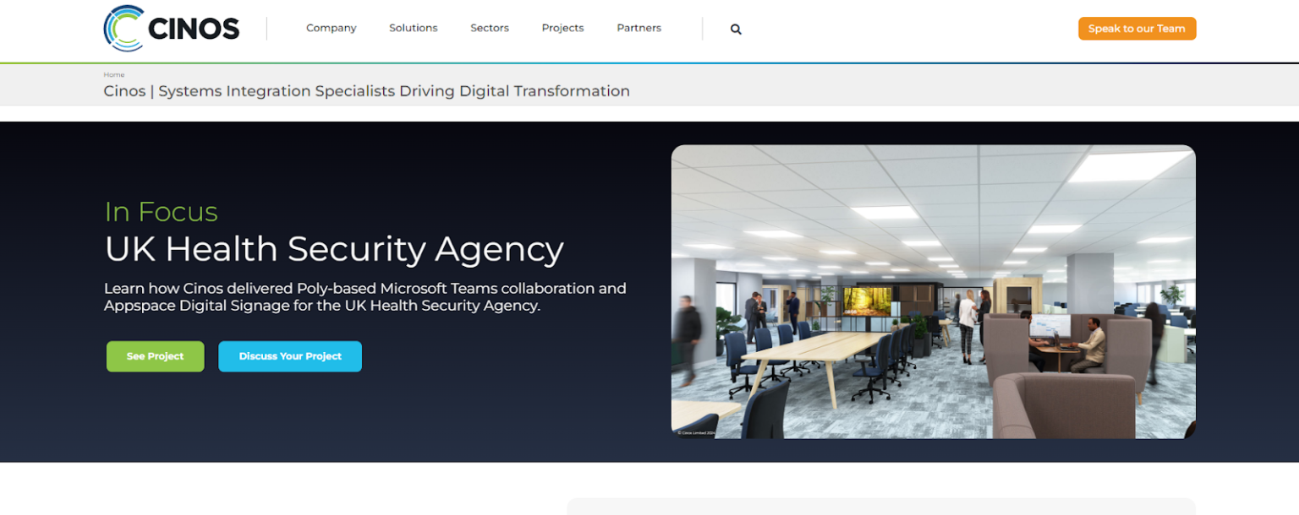Open the search magnifier icon
The height and width of the screenshot is (515, 1299).
pos(736,30)
